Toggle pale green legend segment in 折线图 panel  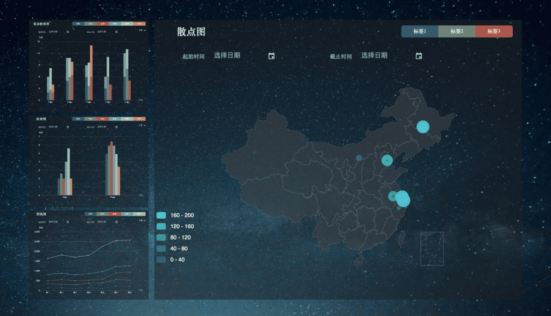[139, 214]
